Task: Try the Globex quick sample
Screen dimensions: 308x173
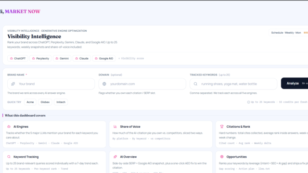Action: coord(45,102)
